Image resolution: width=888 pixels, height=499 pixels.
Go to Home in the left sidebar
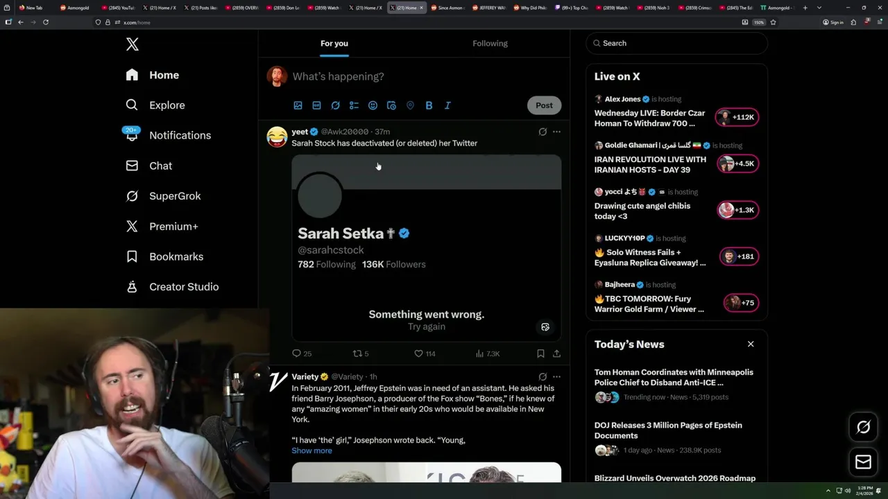point(153,75)
